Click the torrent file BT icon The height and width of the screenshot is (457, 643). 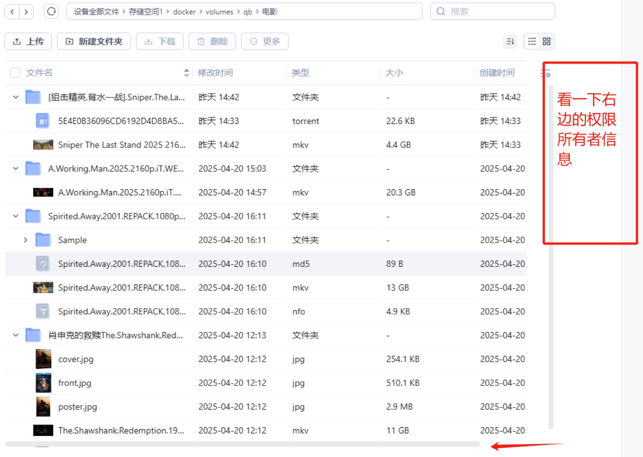(x=43, y=121)
